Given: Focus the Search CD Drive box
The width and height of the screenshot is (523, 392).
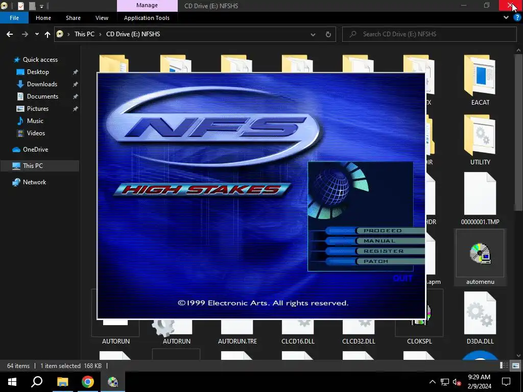Looking at the screenshot, I should click(429, 34).
